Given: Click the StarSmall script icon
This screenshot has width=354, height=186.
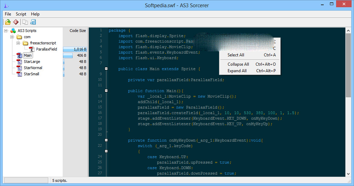Looking at the screenshot, I should tap(19, 74).
